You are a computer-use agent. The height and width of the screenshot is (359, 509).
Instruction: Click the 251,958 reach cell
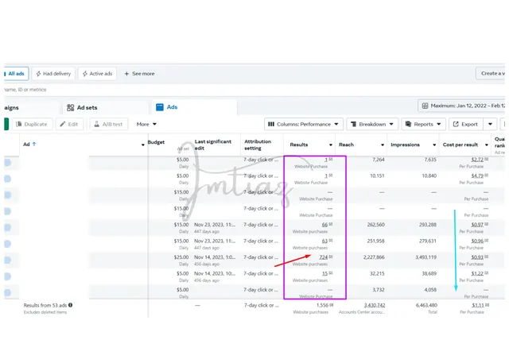(x=376, y=241)
